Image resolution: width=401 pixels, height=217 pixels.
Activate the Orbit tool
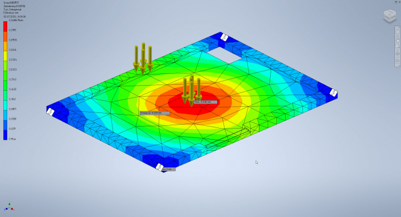pyautogui.click(x=398, y=53)
